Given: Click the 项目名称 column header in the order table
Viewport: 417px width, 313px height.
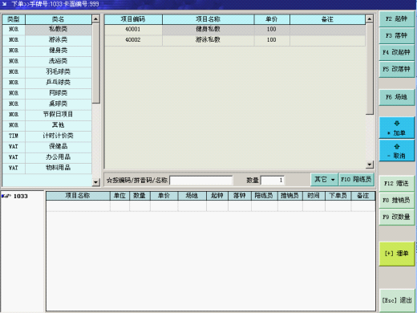Looking at the screenshot, I should [78, 196].
